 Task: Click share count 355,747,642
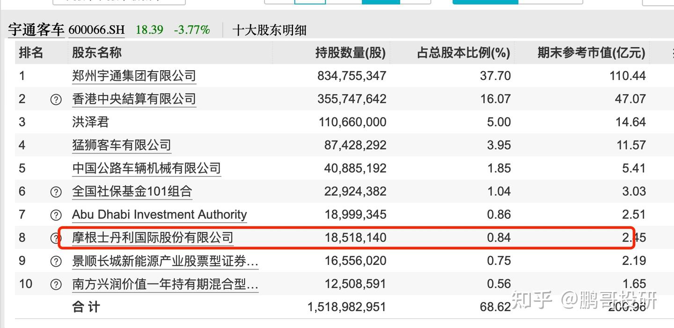coord(352,99)
